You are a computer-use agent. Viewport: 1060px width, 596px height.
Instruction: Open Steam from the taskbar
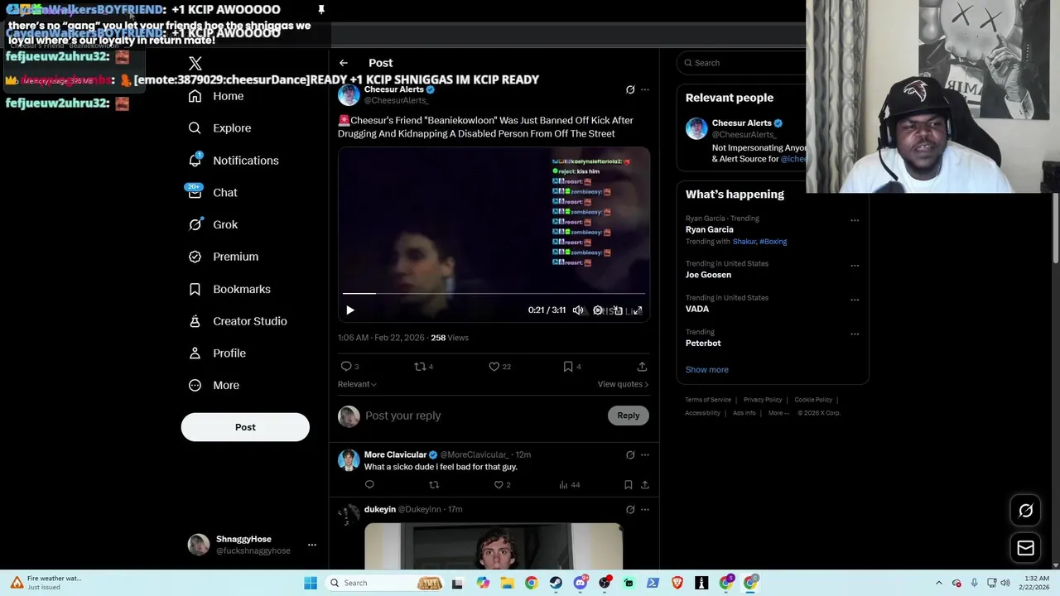pos(556,583)
